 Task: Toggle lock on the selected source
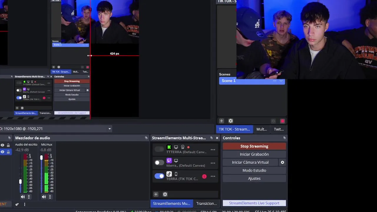tap(8, 152)
